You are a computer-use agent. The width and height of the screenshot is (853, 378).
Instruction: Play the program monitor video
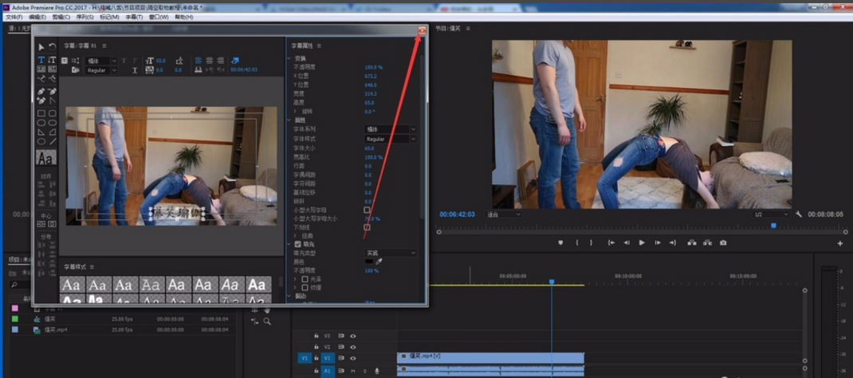pyautogui.click(x=642, y=242)
